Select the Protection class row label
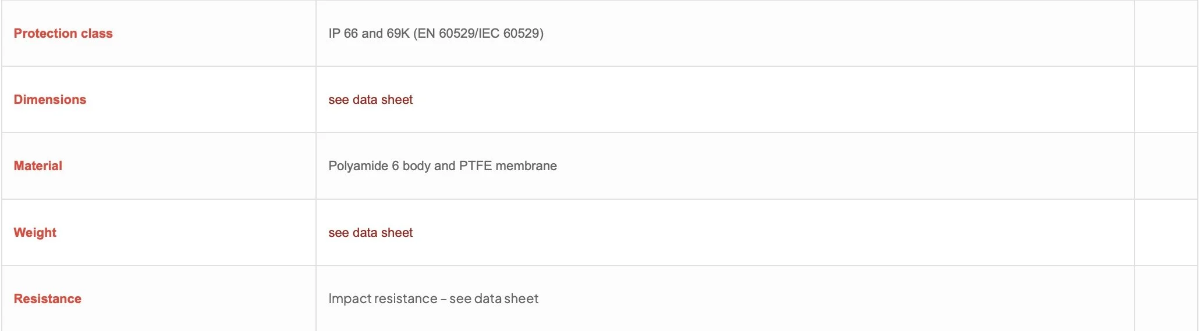1199x331 pixels. click(x=63, y=34)
